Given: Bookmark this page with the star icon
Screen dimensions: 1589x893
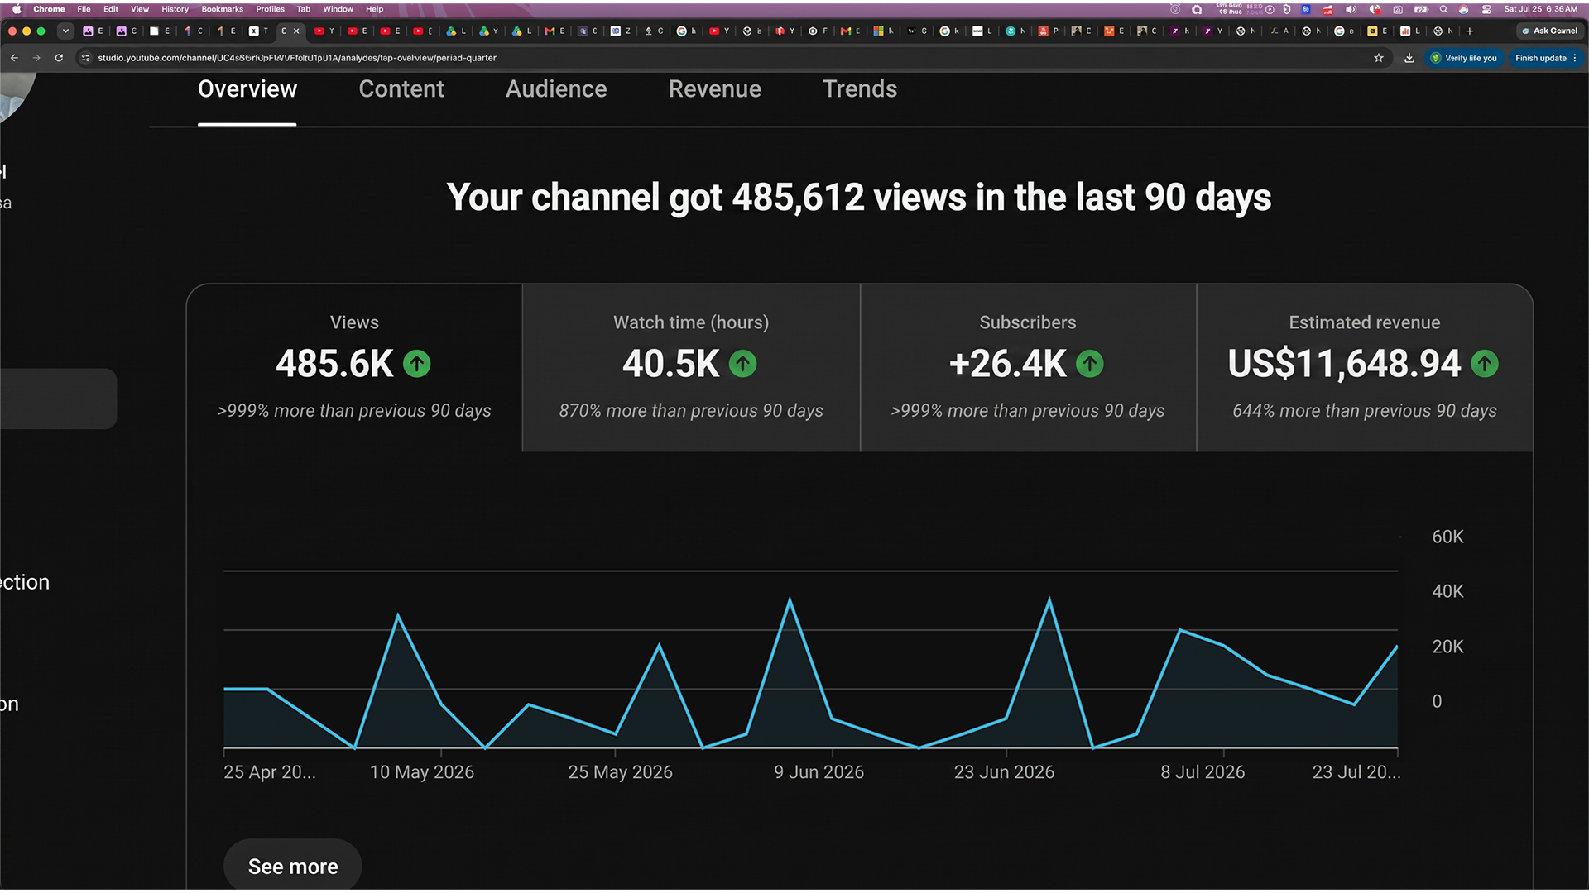Looking at the screenshot, I should pyautogui.click(x=1379, y=58).
